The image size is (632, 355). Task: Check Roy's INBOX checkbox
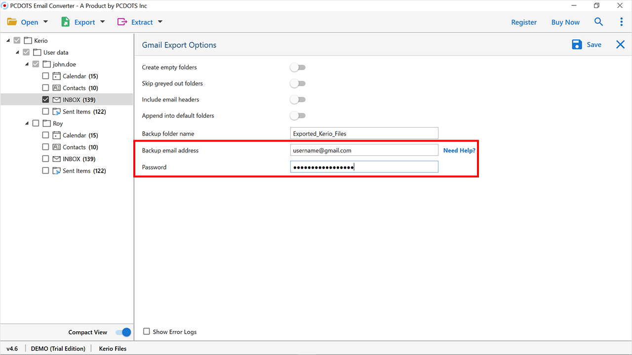click(45, 159)
